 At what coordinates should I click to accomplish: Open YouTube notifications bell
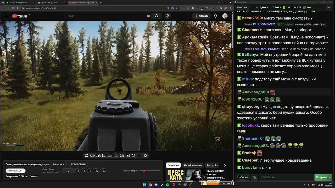(215, 16)
